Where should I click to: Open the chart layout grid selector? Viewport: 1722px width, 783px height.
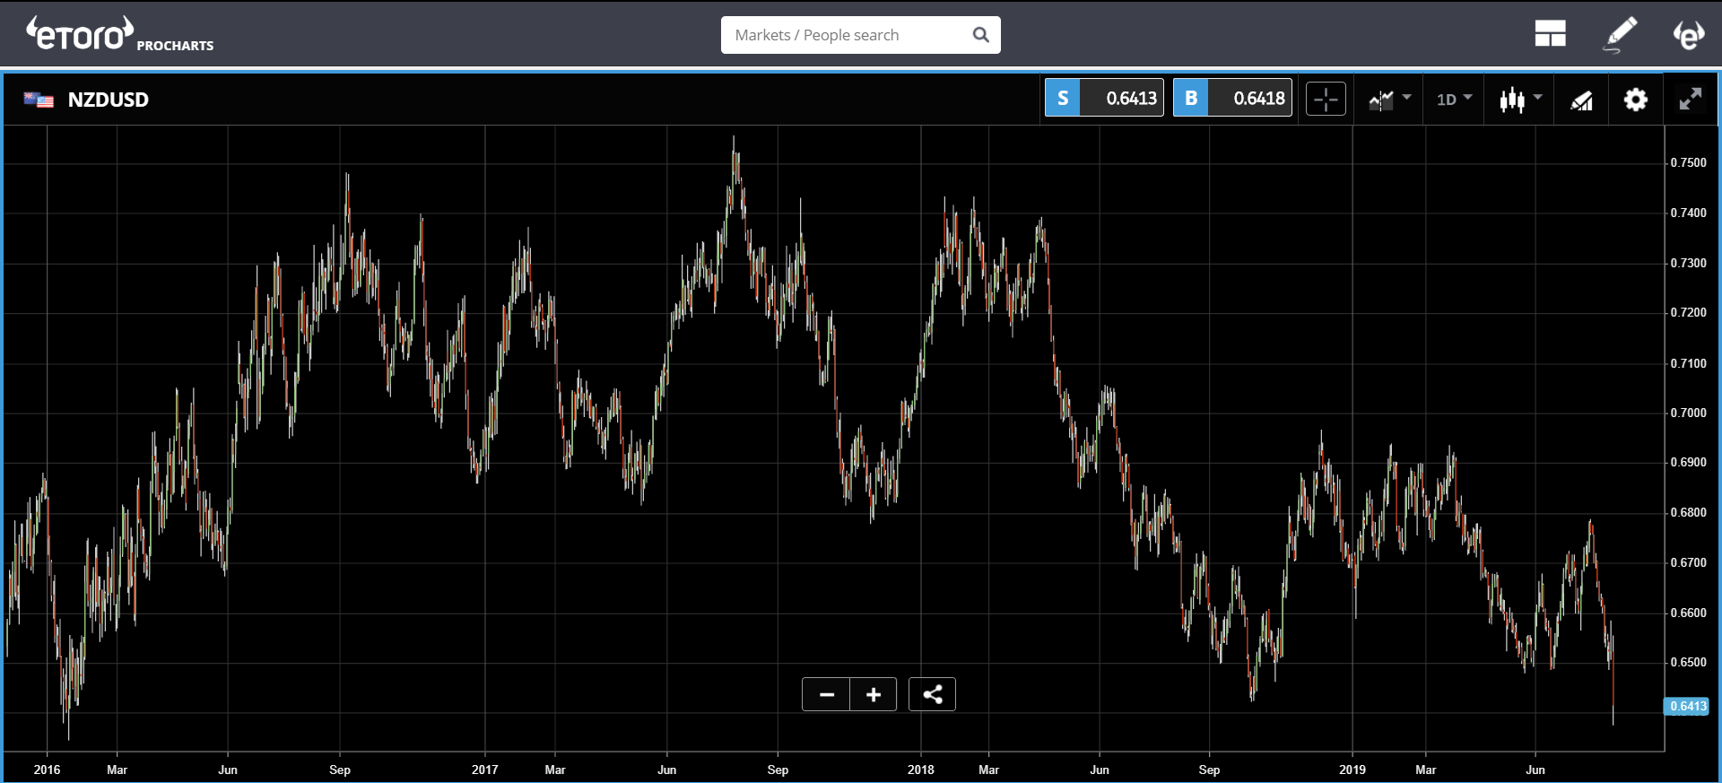coord(1549,34)
